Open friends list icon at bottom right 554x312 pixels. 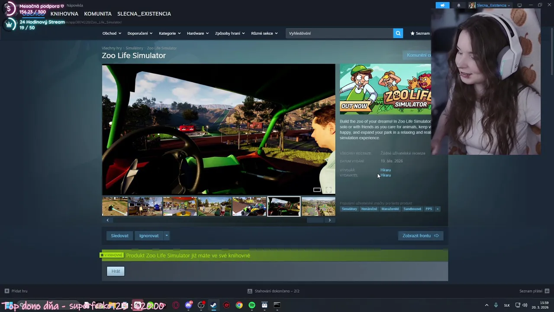click(x=547, y=291)
